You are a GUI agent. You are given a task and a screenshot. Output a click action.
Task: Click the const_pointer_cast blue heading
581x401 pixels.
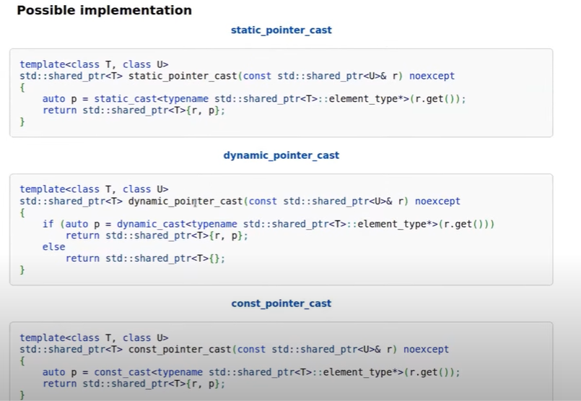pyautogui.click(x=281, y=303)
